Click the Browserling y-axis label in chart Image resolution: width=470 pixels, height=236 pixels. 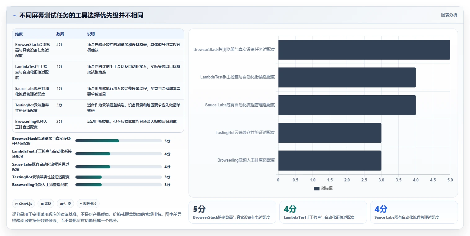tap(246, 160)
